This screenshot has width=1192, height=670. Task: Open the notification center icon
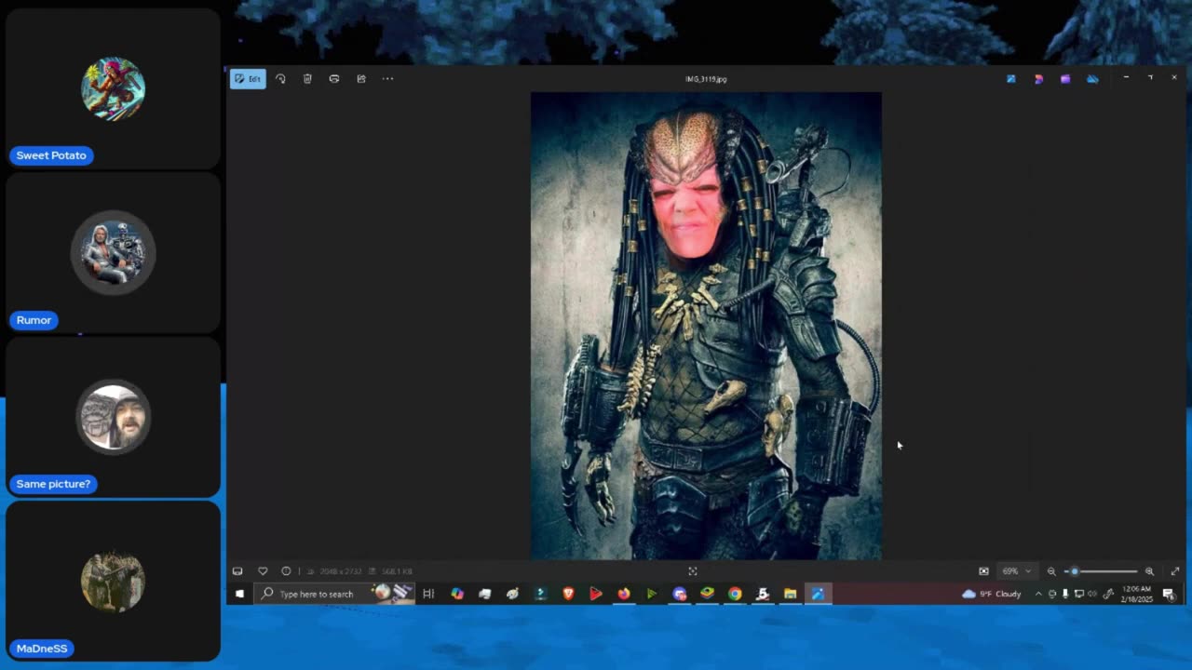click(x=1169, y=594)
